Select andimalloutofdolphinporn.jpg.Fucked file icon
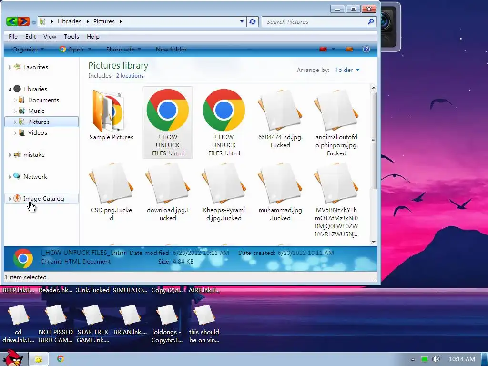488x366 pixels. click(336, 111)
